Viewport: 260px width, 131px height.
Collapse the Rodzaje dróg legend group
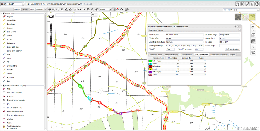coord(3,14)
